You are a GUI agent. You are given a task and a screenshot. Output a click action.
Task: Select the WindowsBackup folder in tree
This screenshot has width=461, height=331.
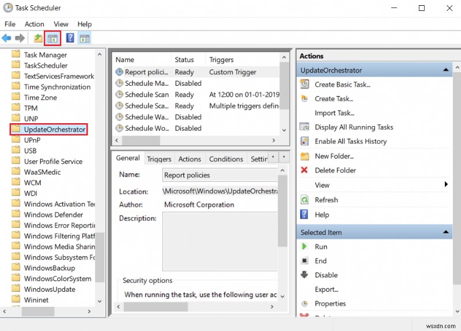[x=50, y=268]
